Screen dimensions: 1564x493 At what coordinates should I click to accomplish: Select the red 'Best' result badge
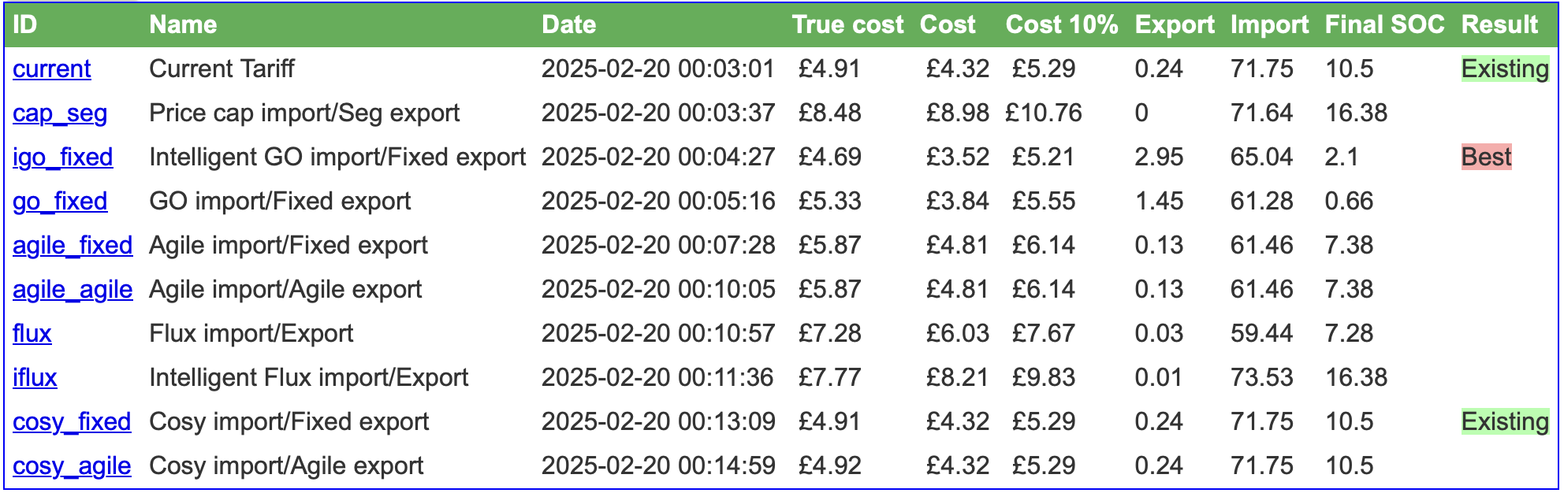tap(1486, 158)
